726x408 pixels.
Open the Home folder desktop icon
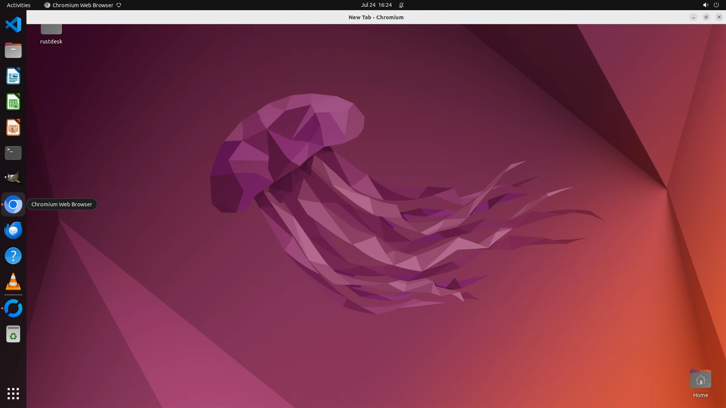click(x=700, y=380)
